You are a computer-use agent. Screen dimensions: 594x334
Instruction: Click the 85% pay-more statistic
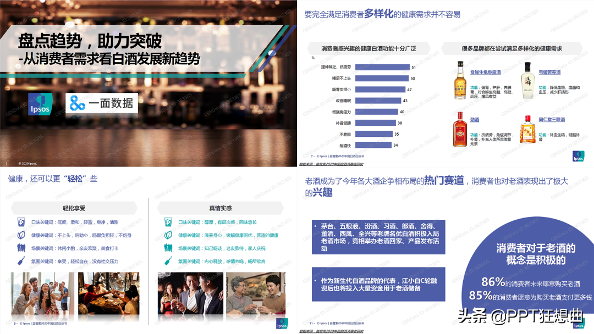coord(530,296)
